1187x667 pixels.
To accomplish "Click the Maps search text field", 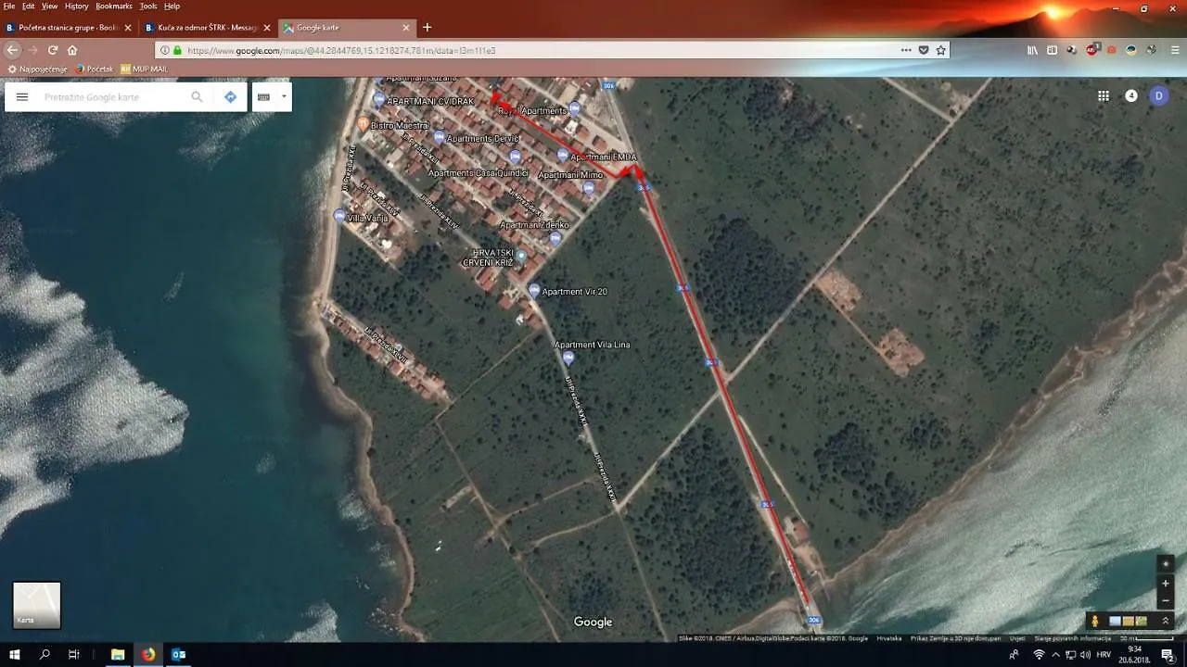I will point(111,96).
